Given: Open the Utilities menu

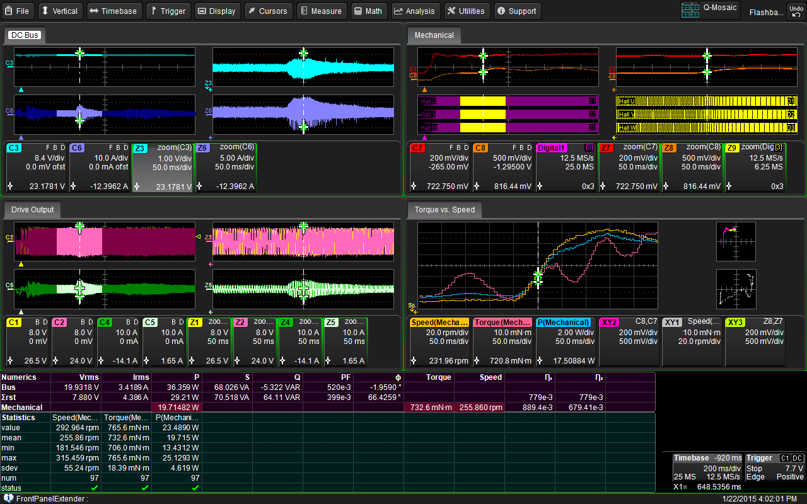Looking at the screenshot, I should [466, 11].
